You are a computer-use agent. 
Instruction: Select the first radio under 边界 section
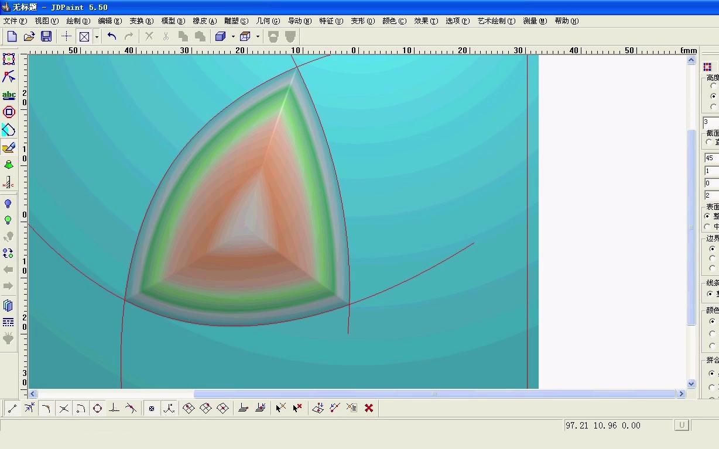coord(713,248)
